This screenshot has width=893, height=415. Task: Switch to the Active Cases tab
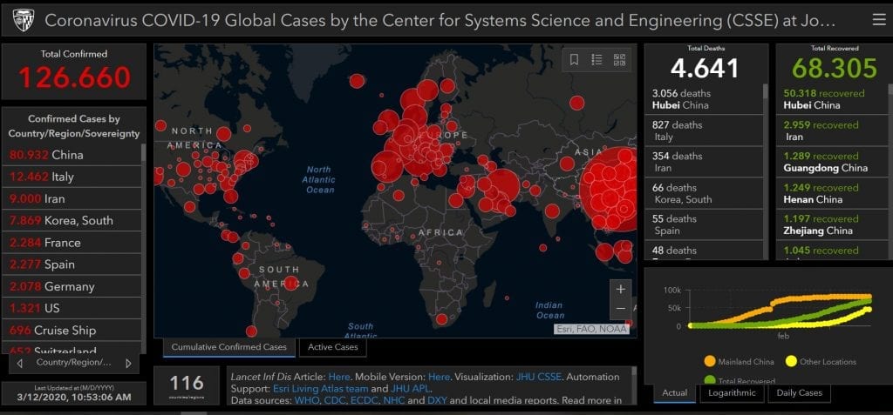[x=333, y=347]
